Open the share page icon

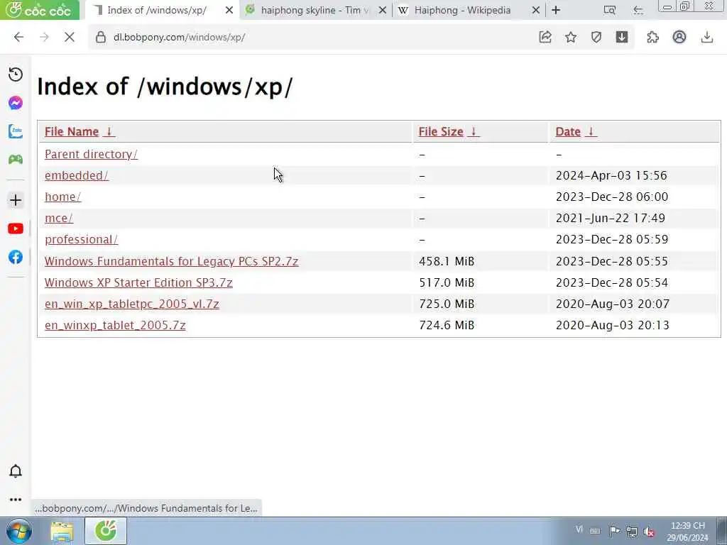pyautogui.click(x=545, y=37)
